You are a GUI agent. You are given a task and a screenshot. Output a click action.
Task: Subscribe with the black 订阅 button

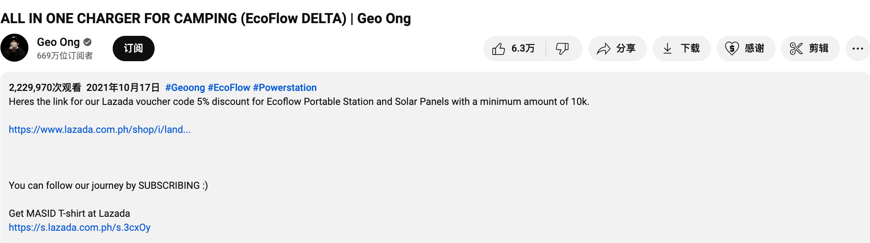pyautogui.click(x=133, y=48)
